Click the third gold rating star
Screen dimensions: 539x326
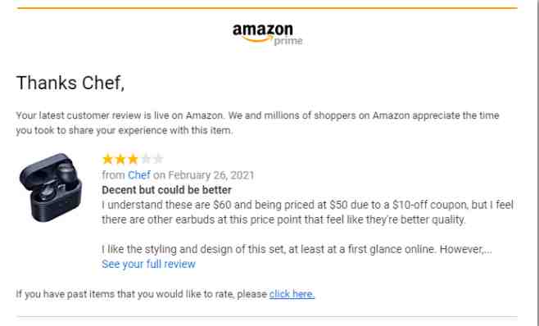pos(133,159)
